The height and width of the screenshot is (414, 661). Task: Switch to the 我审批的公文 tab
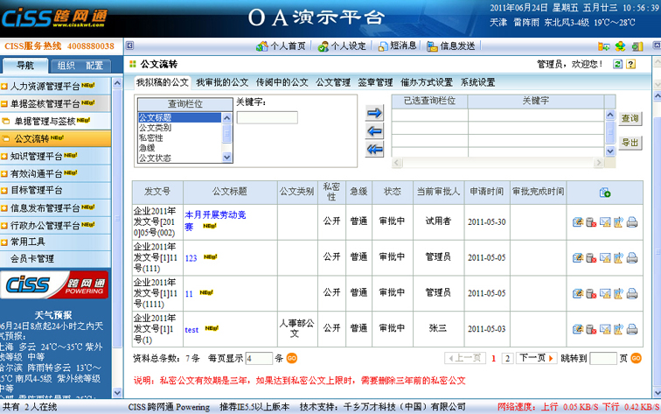point(222,82)
